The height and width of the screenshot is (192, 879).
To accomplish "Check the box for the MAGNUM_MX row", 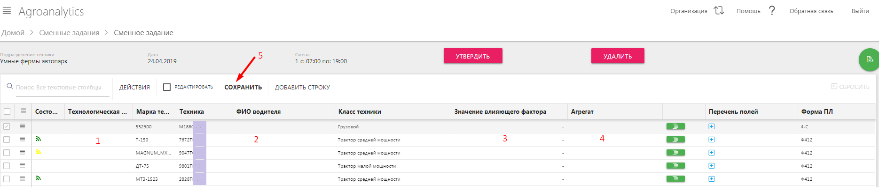I will [x=7, y=153].
